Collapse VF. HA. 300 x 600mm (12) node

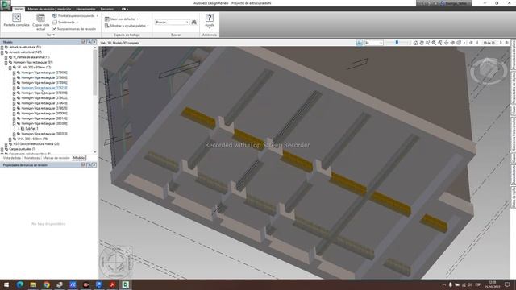tap(10, 68)
